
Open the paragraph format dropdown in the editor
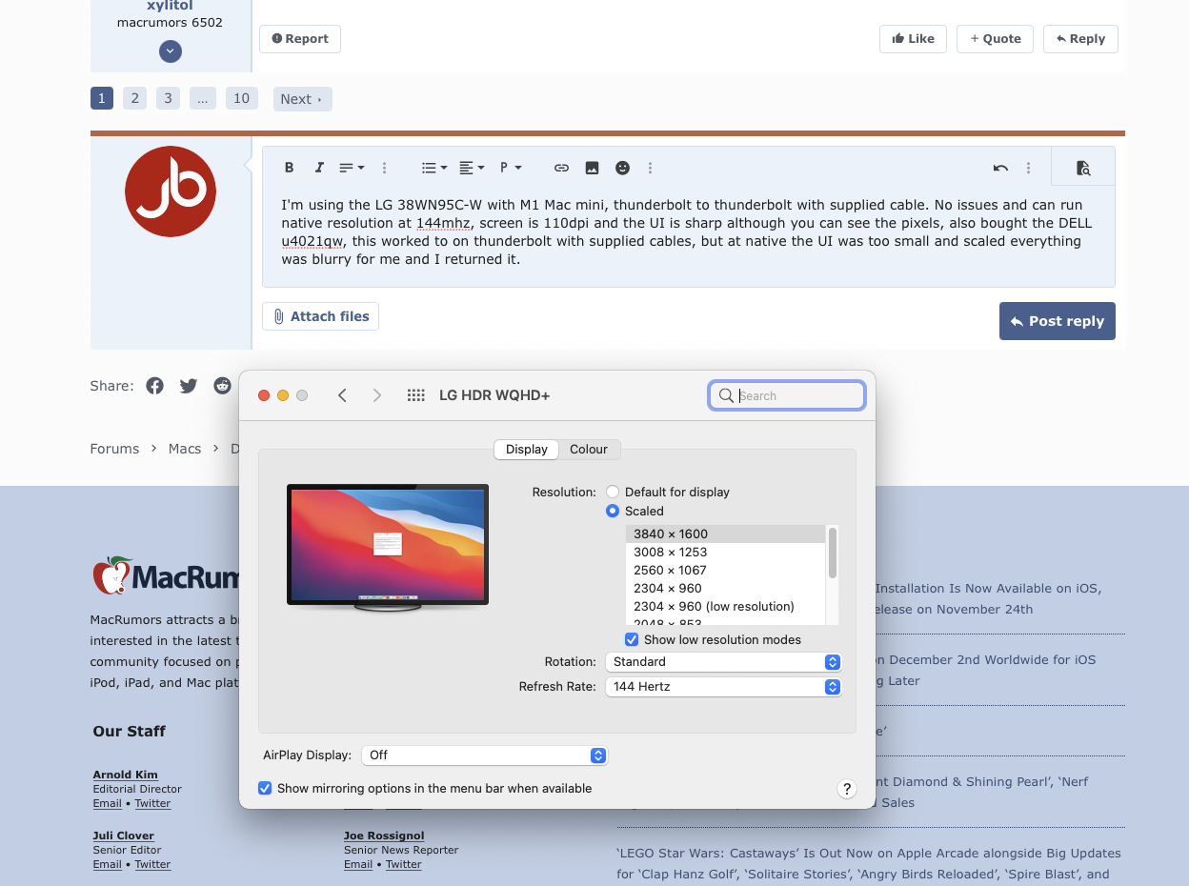(x=511, y=168)
